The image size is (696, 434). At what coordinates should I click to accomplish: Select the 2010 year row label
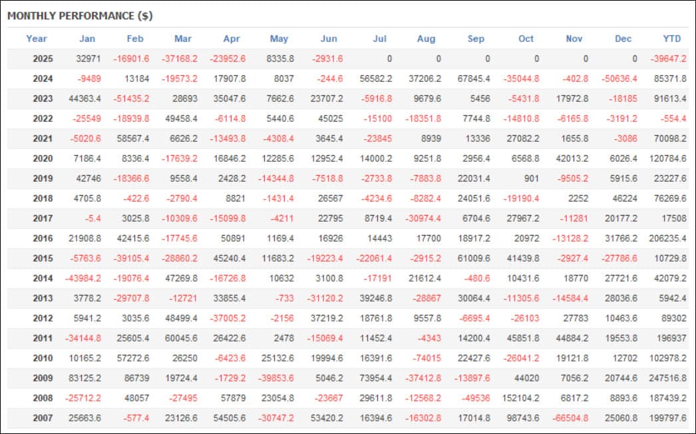pyautogui.click(x=43, y=359)
